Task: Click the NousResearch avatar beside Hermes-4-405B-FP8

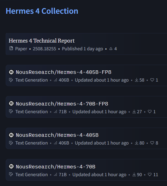Action: 11,72
